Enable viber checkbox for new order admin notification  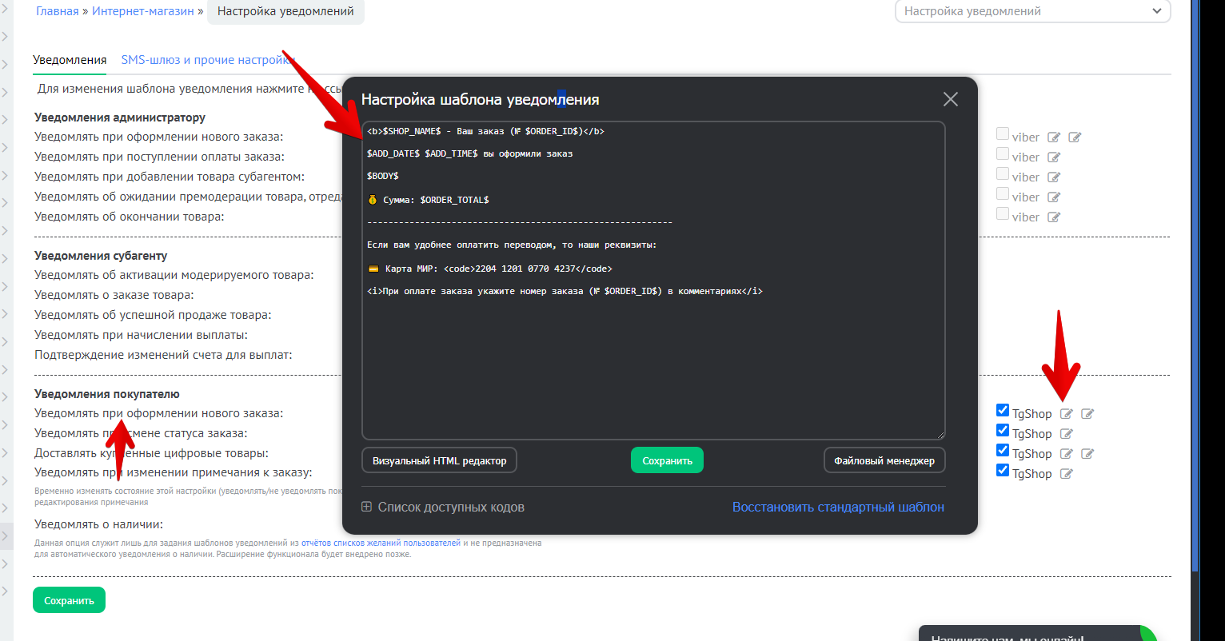coord(1003,134)
